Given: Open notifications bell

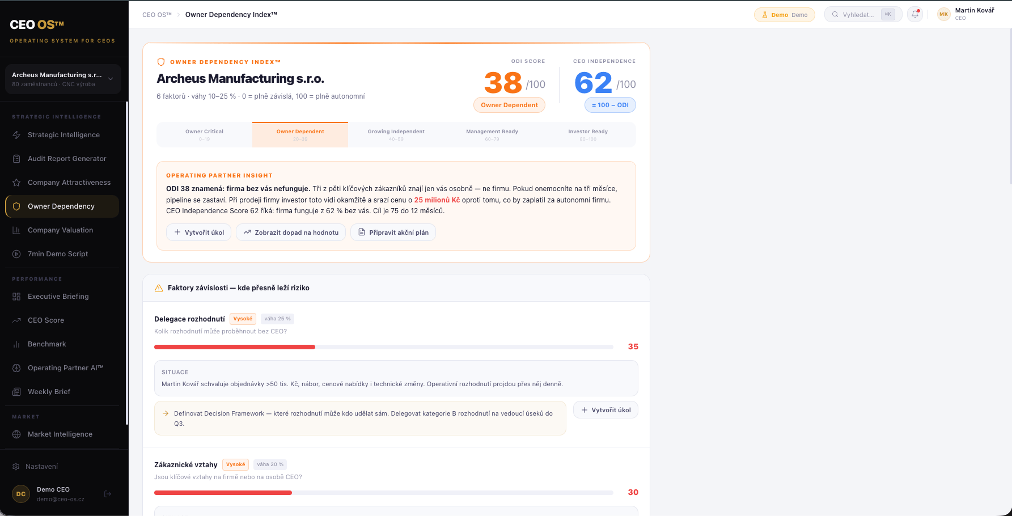Looking at the screenshot, I should point(915,14).
